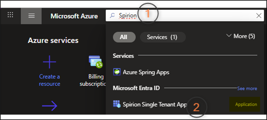Clear the search text with X
This screenshot has width=267, height=120.
pos(259,16)
